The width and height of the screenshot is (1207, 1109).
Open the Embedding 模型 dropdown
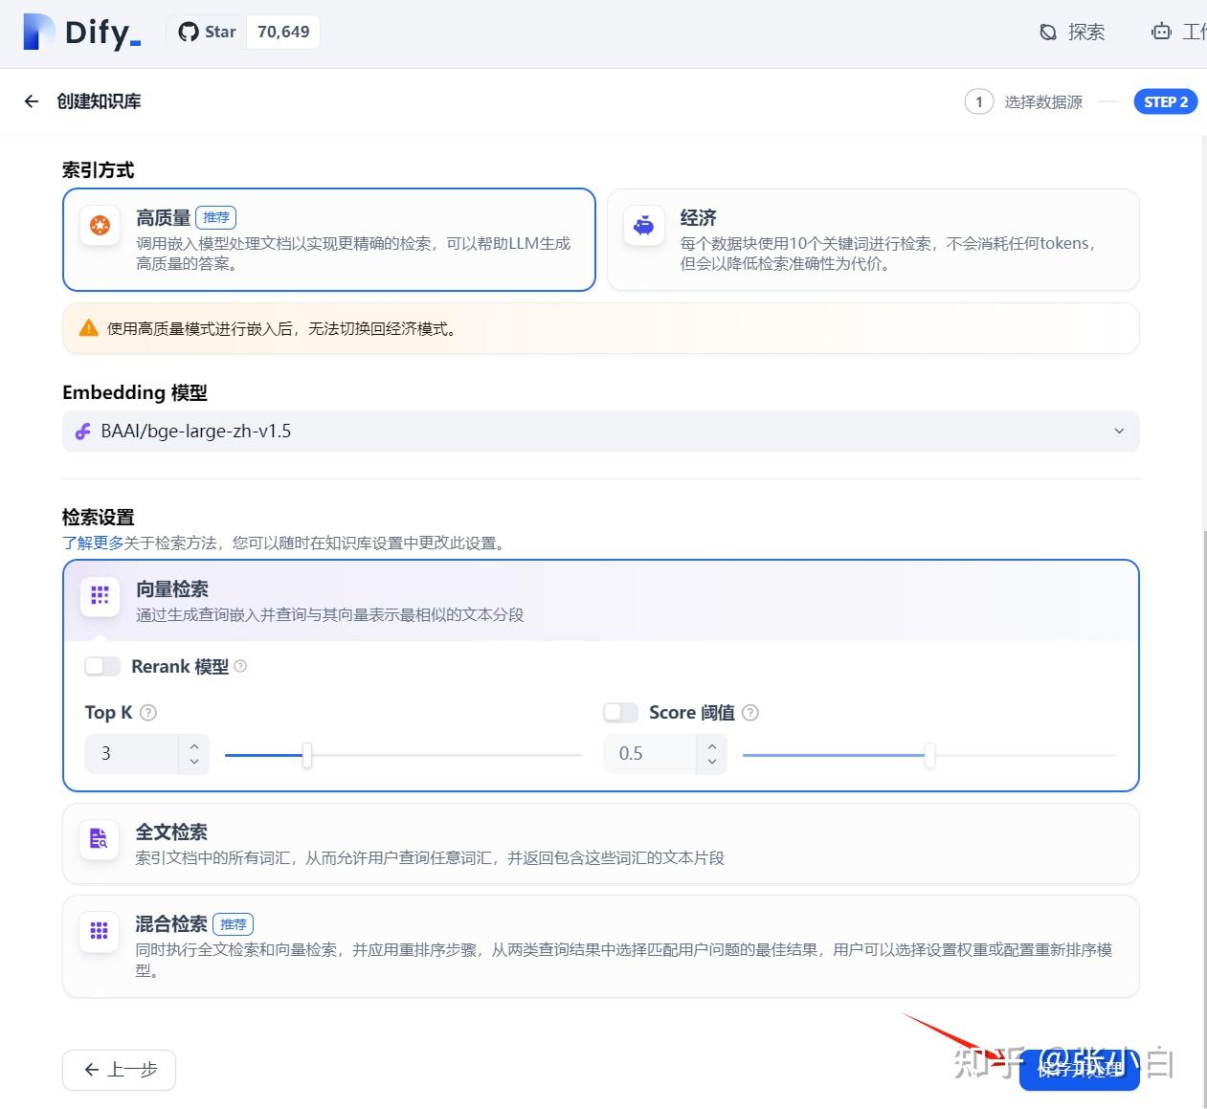[1118, 431]
